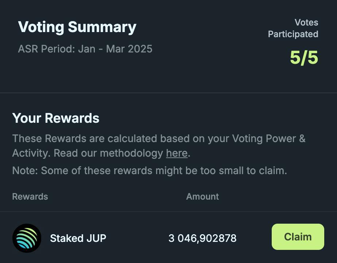Click divider line beneath the column headers
This screenshot has width=337, height=263.
[x=168, y=212]
